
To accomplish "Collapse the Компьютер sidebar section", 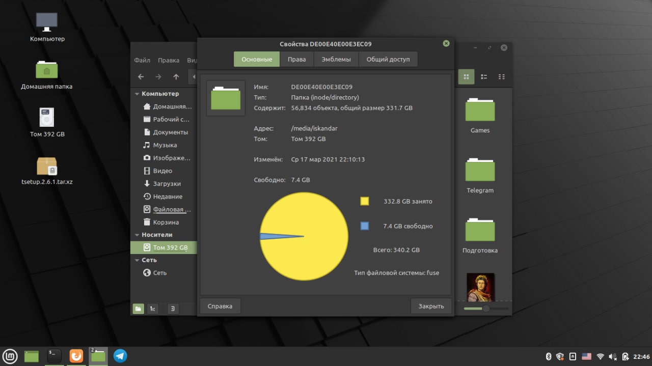I will point(137,94).
